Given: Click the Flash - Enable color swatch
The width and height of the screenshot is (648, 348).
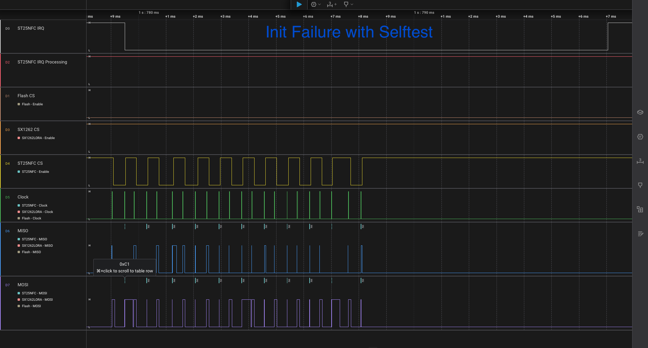Looking at the screenshot, I should pyautogui.click(x=19, y=104).
